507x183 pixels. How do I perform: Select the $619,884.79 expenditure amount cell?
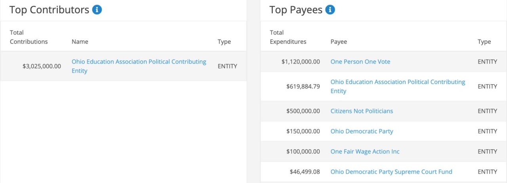point(303,87)
